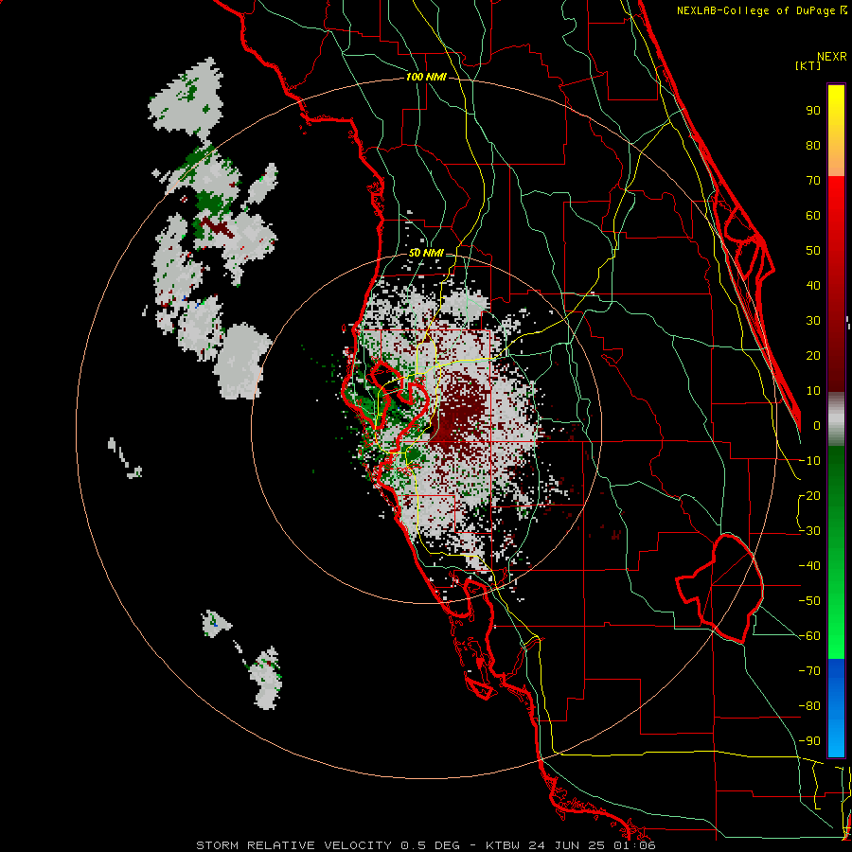
Task: Click the Storm Relative Velocity caption text
Action: 426,845
